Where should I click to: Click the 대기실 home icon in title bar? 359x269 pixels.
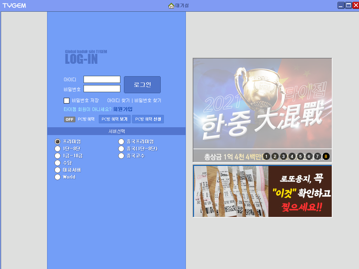(171, 6)
